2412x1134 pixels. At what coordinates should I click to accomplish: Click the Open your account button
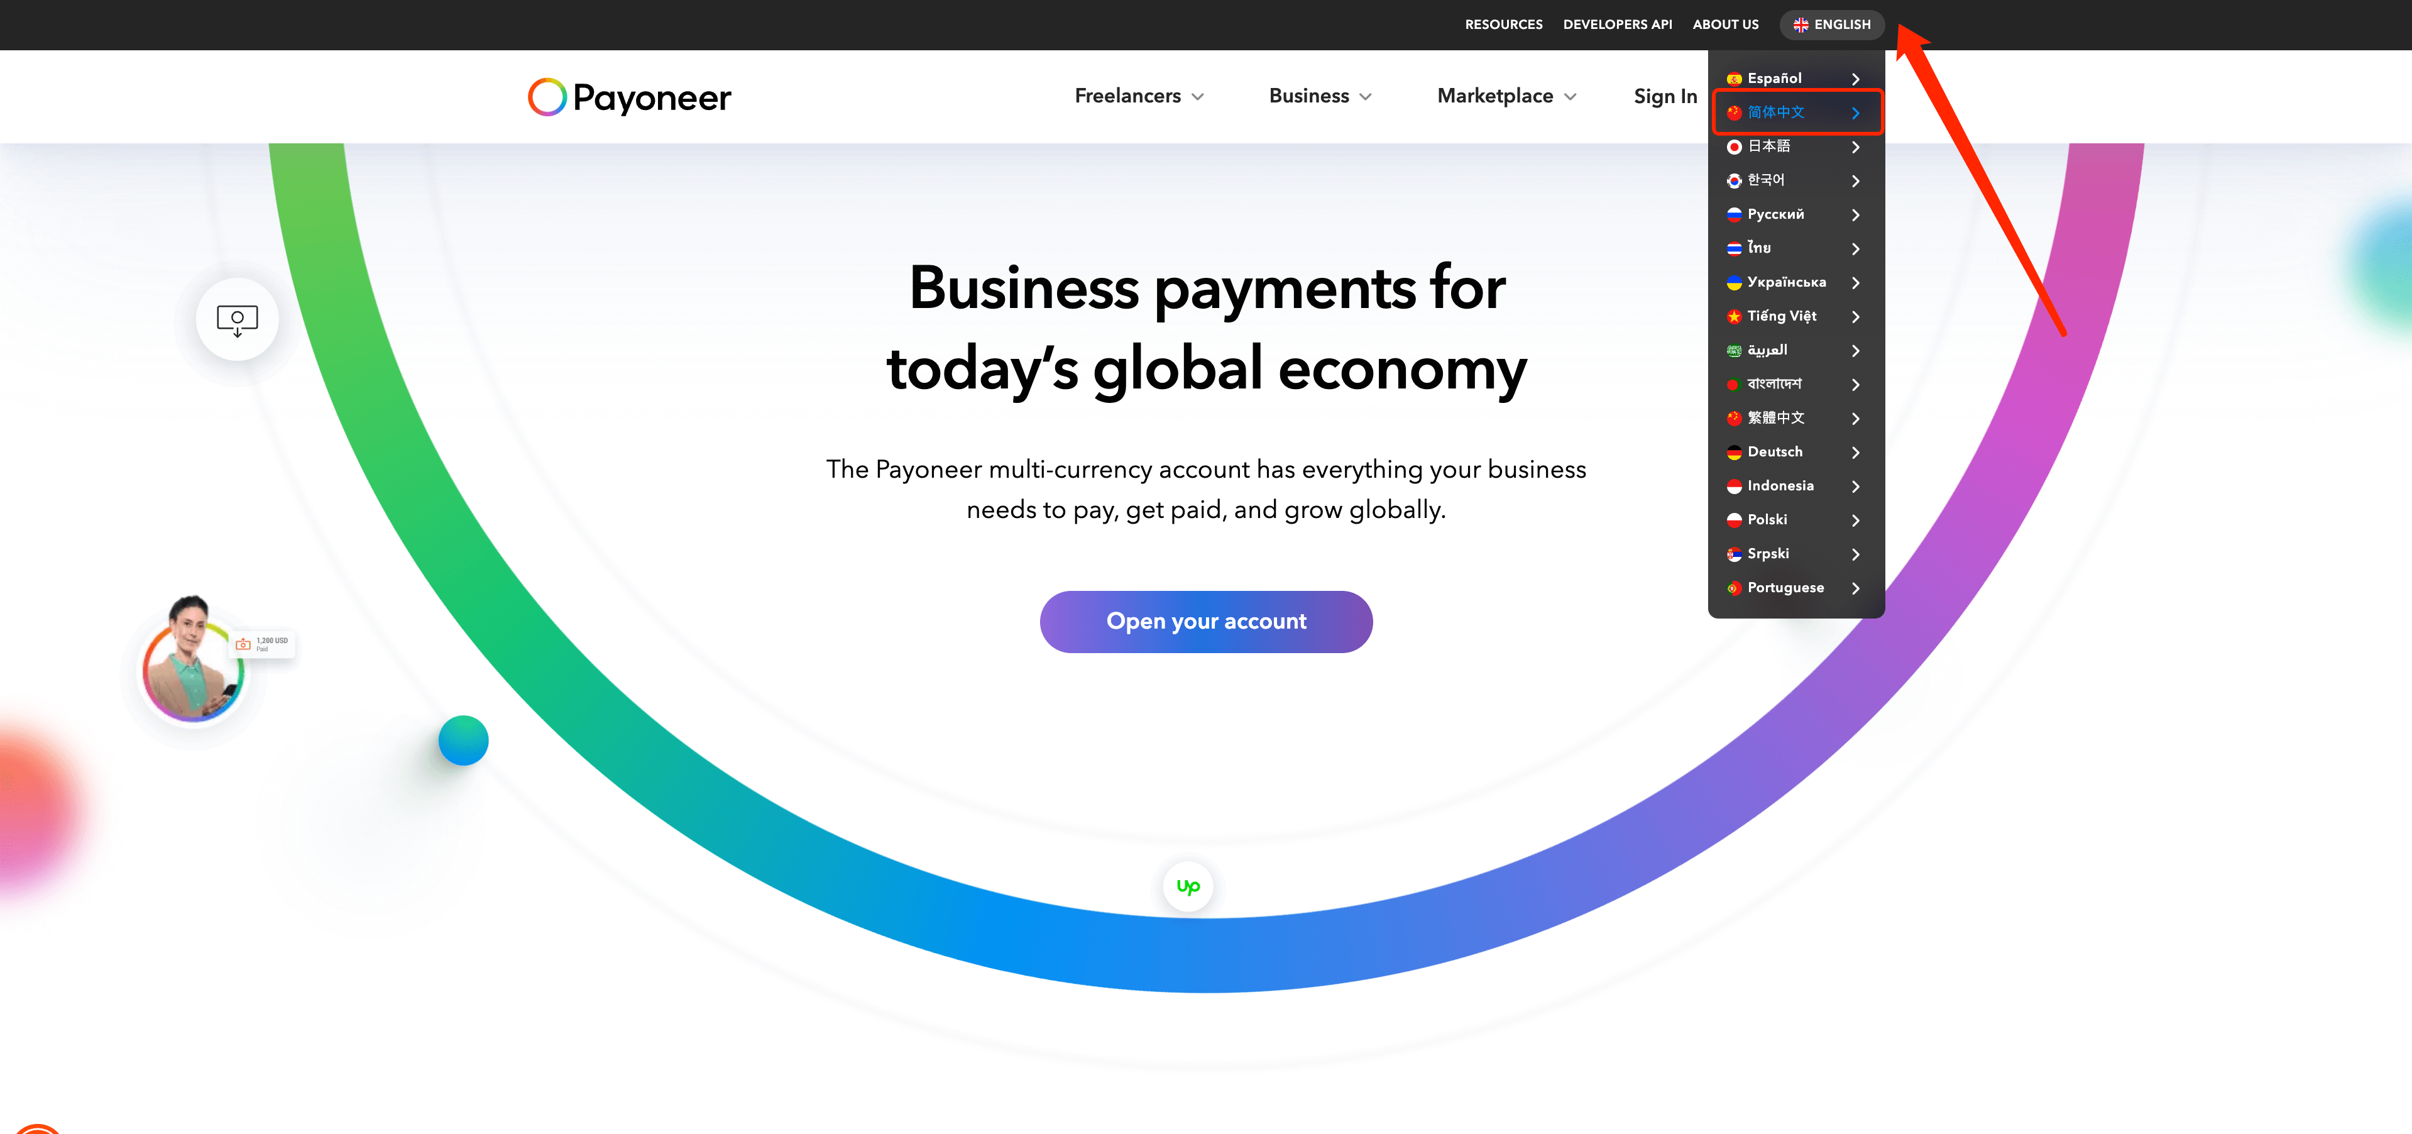coord(1206,622)
